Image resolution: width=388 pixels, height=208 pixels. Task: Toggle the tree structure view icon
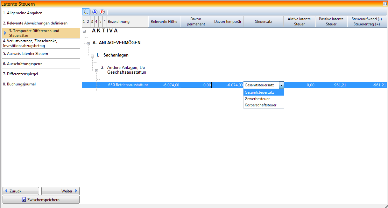[x=86, y=12]
